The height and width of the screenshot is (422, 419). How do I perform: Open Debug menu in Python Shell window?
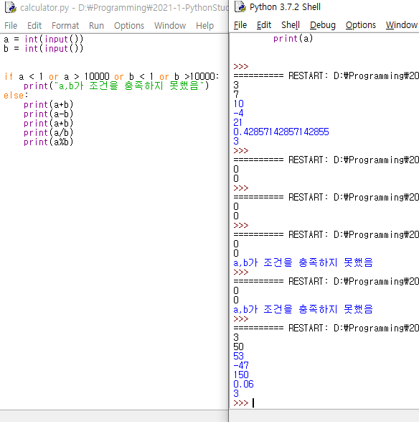pos(323,25)
